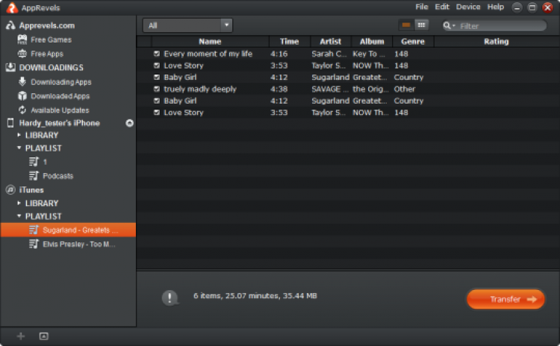Open the Edit menu
The height and width of the screenshot is (346, 560).
coord(442,7)
